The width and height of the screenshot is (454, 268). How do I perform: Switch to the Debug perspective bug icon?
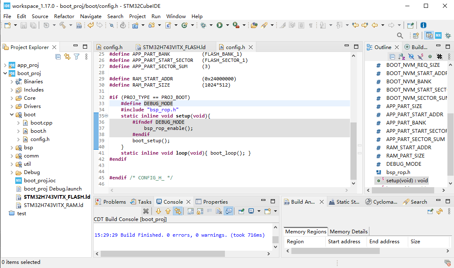click(448, 35)
